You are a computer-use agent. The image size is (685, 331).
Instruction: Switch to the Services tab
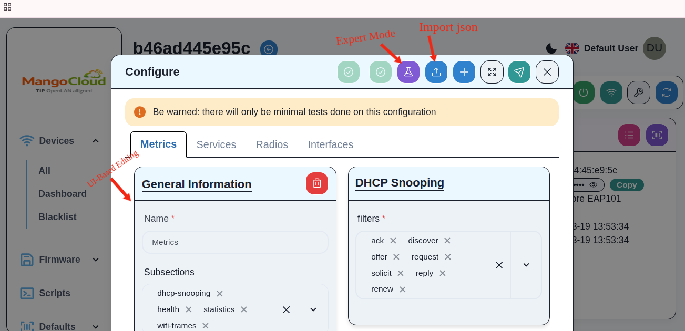click(x=216, y=144)
